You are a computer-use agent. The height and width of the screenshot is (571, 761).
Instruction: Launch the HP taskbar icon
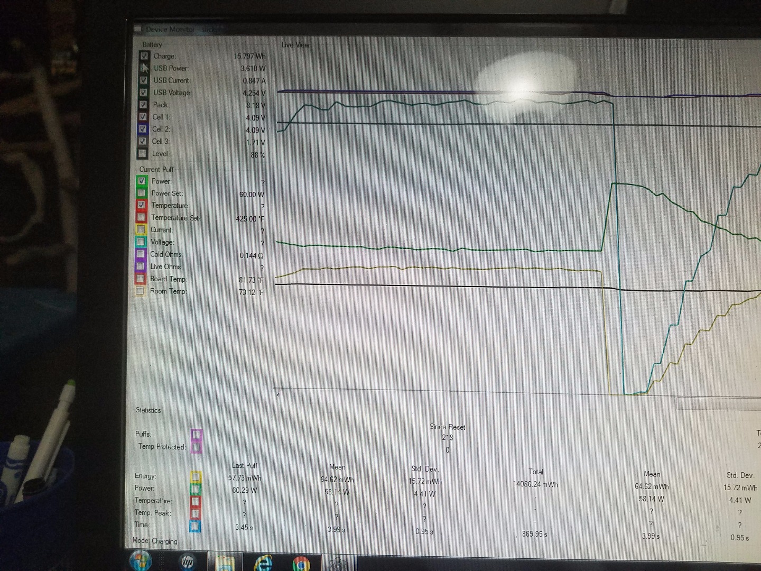(187, 563)
